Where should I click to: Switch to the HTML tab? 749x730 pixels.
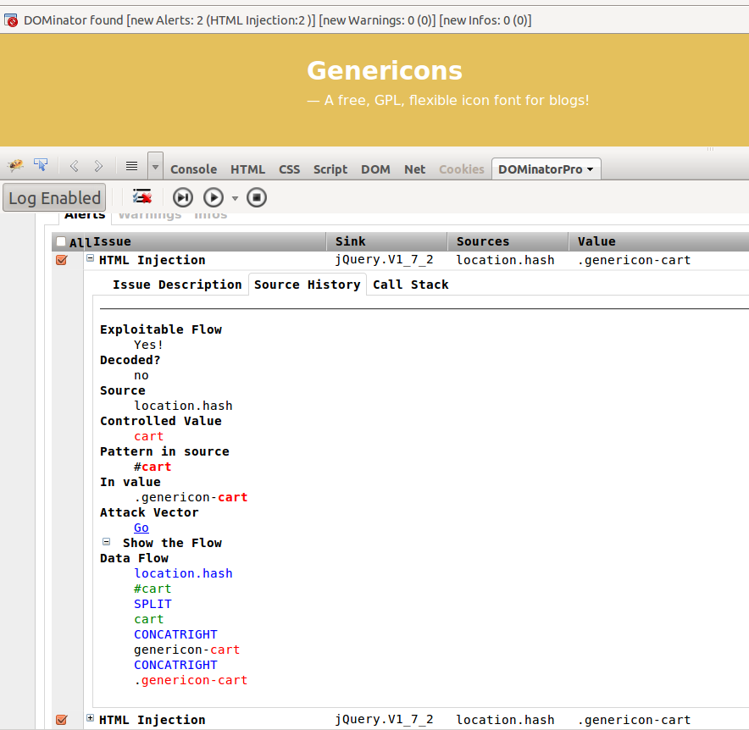point(247,169)
